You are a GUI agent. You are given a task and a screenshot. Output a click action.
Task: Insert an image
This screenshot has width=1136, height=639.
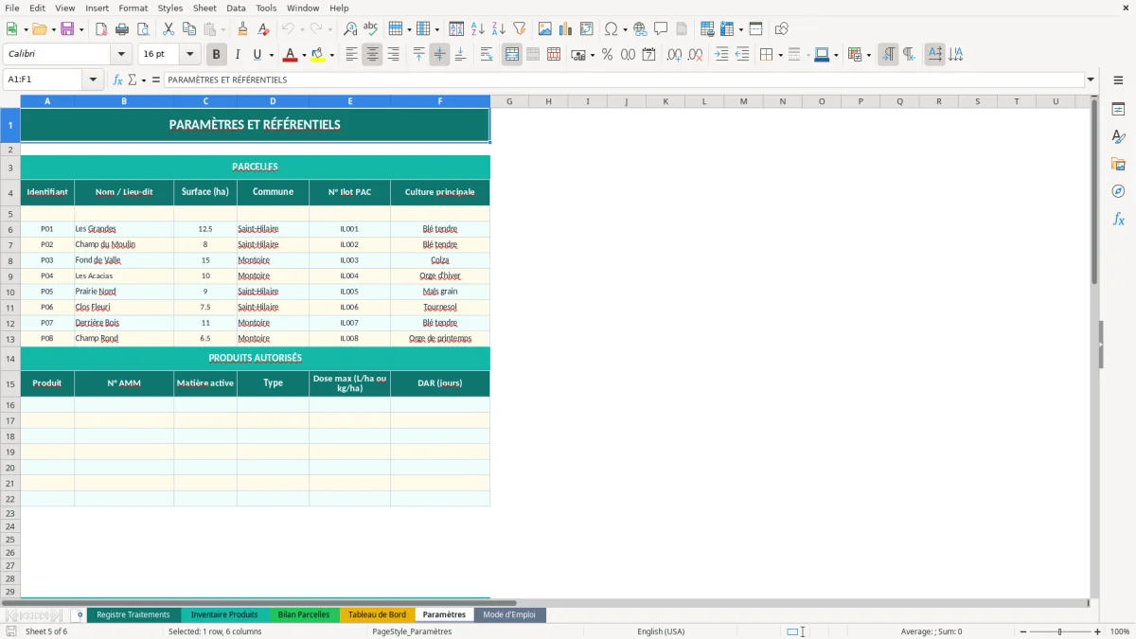(x=545, y=29)
